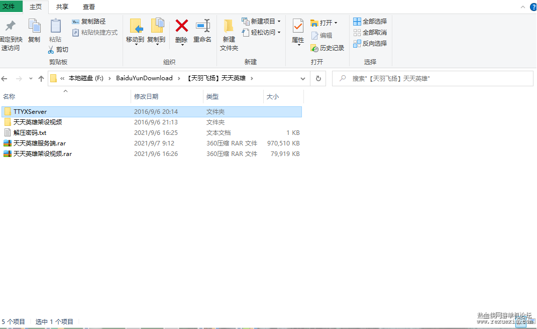The height and width of the screenshot is (329, 537).
Task: Click the Cut (剪切) scissors icon
Action: click(51, 50)
